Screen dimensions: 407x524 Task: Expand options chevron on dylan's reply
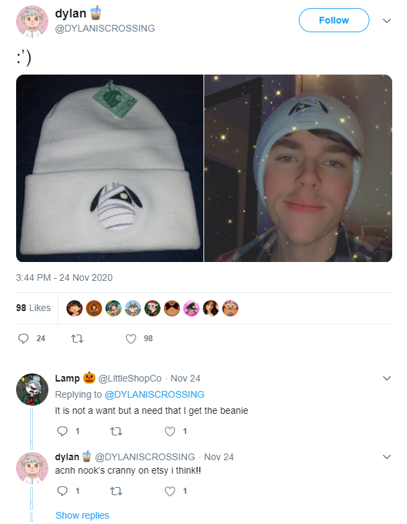(387, 457)
